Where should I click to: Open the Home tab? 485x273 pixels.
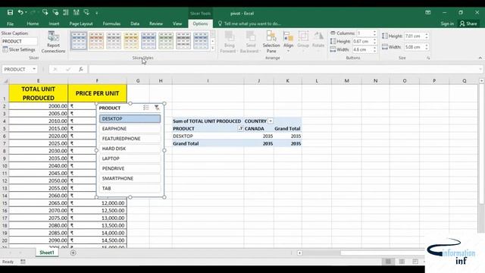pyautogui.click(x=33, y=24)
